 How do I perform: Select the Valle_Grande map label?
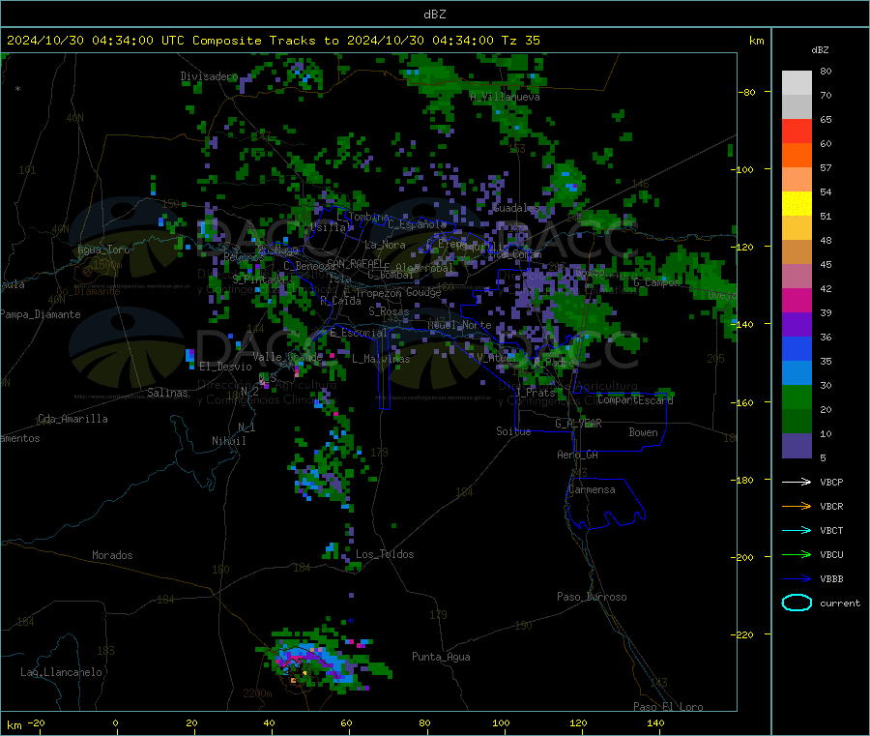tap(287, 356)
